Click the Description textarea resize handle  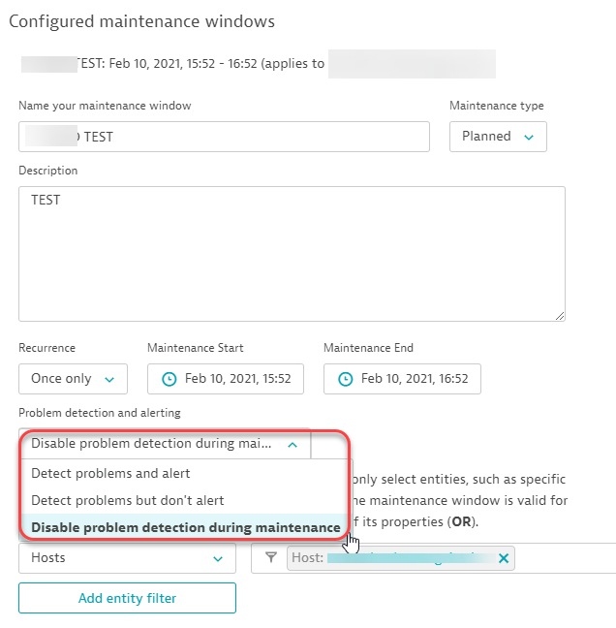click(559, 315)
